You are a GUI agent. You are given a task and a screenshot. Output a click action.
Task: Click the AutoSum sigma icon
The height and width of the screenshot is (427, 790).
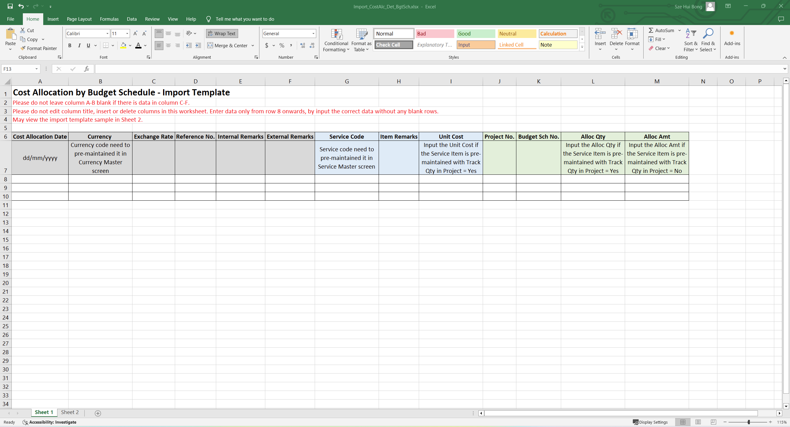[651, 30]
